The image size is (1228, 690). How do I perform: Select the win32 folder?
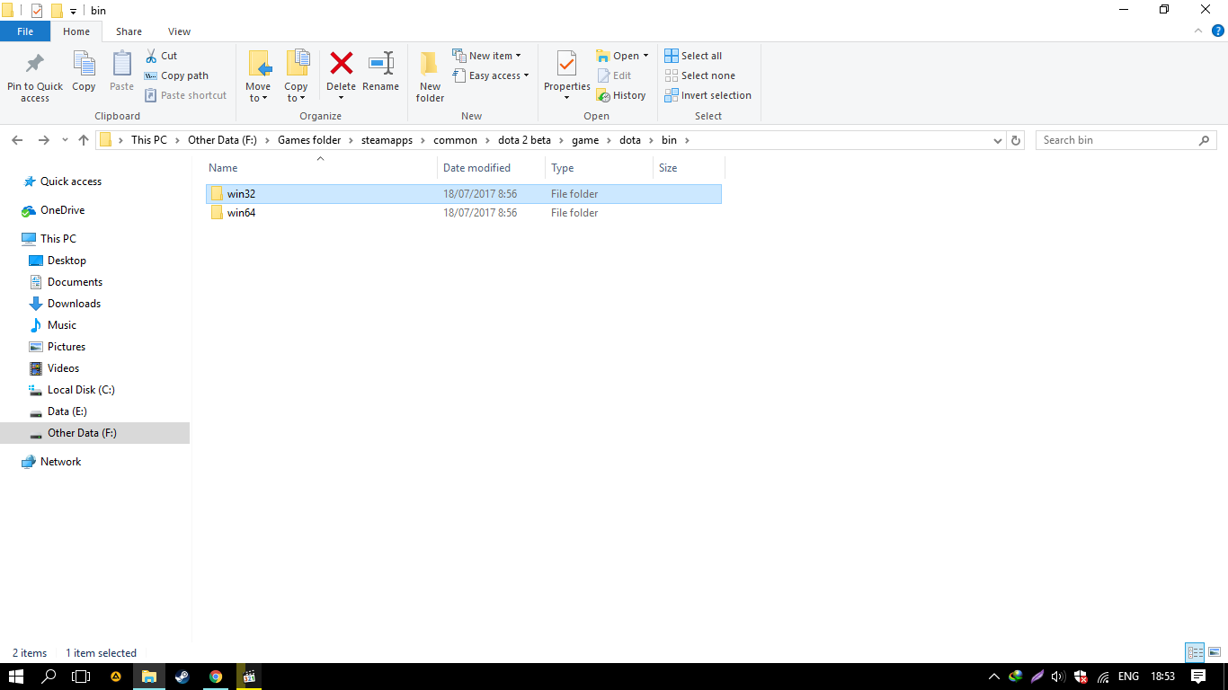[x=463, y=194]
